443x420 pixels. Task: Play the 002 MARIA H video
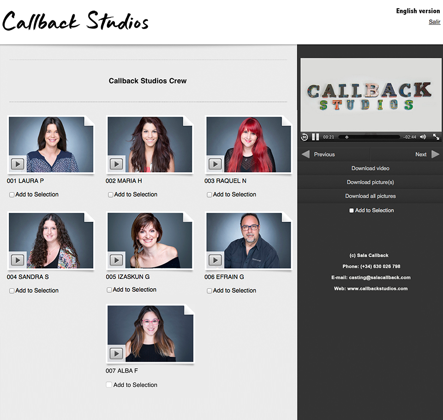[x=116, y=164]
